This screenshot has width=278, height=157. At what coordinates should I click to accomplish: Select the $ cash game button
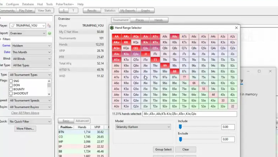pos(64,11)
